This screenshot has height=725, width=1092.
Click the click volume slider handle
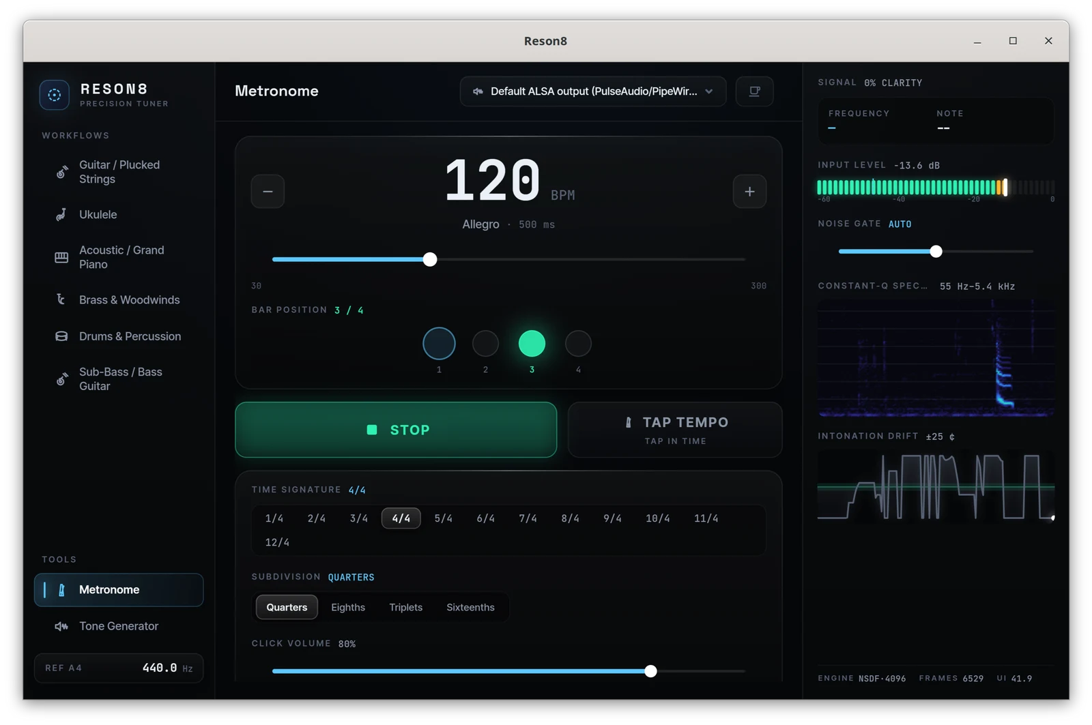pos(651,671)
